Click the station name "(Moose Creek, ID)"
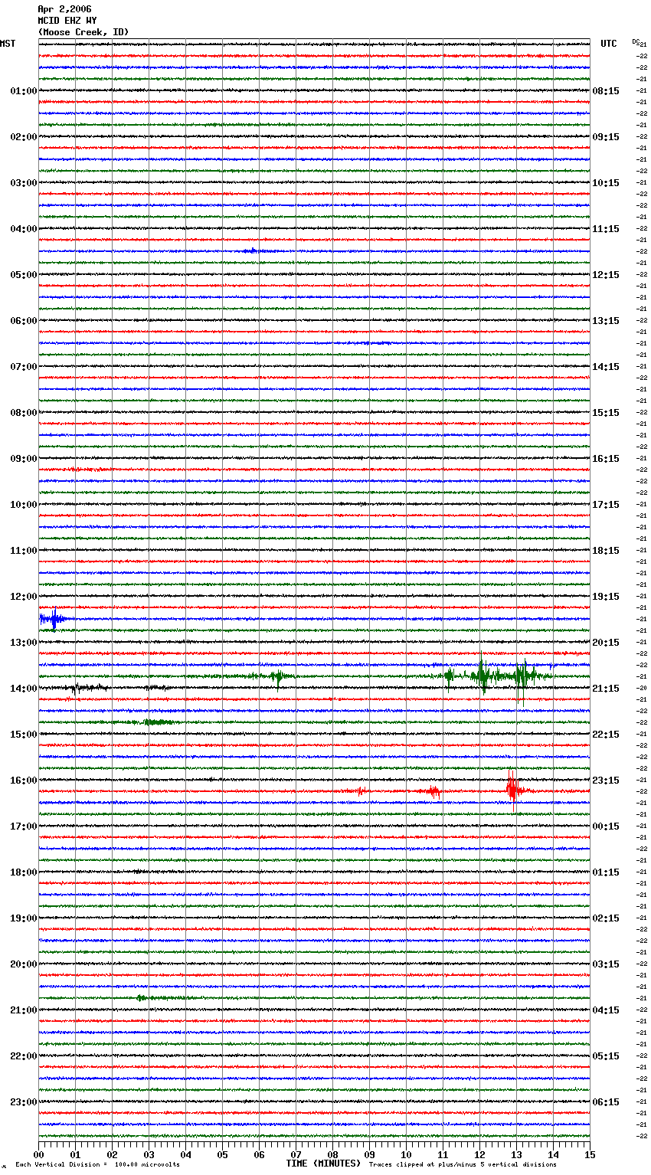The height and width of the screenshot is (1175, 651). [x=83, y=32]
